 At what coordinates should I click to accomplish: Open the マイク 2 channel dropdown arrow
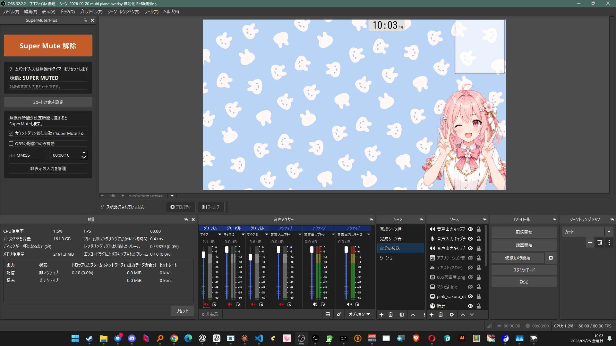pos(243,235)
